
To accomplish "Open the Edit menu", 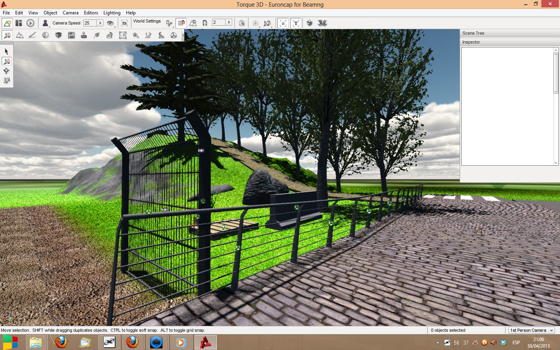I will (x=19, y=13).
